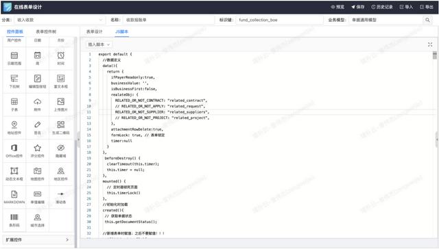Open the 插入脚本 insert script dropdown
439x249 pixels.
coord(99,44)
